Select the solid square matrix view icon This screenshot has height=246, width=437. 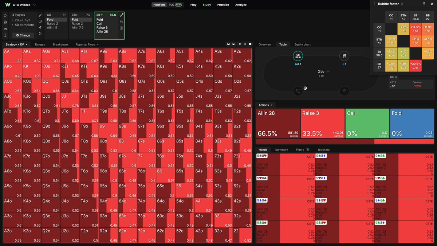pos(250,44)
